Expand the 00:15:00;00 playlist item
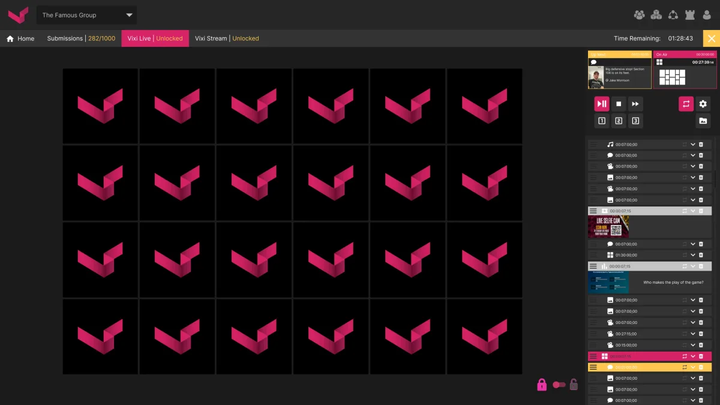 pyautogui.click(x=692, y=345)
